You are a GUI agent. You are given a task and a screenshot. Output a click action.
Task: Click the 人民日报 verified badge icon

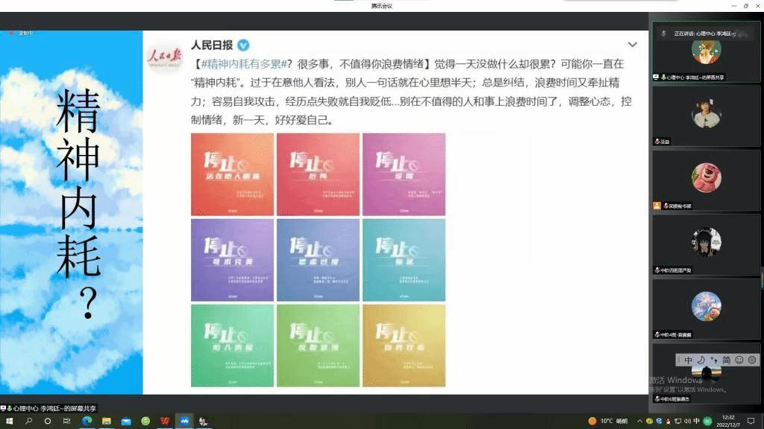point(243,45)
